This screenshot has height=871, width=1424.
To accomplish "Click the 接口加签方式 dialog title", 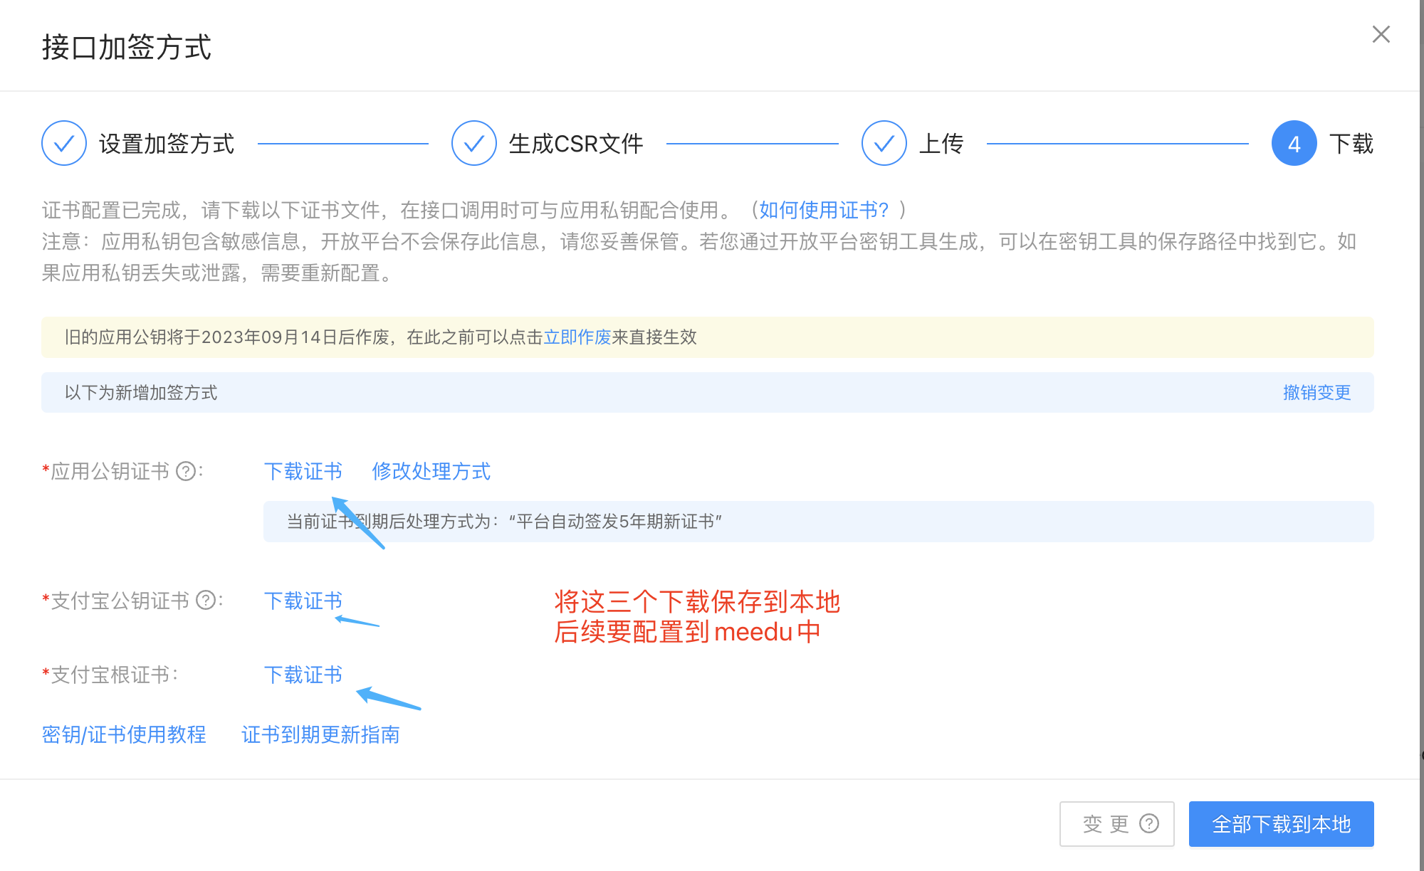I will pos(127,48).
